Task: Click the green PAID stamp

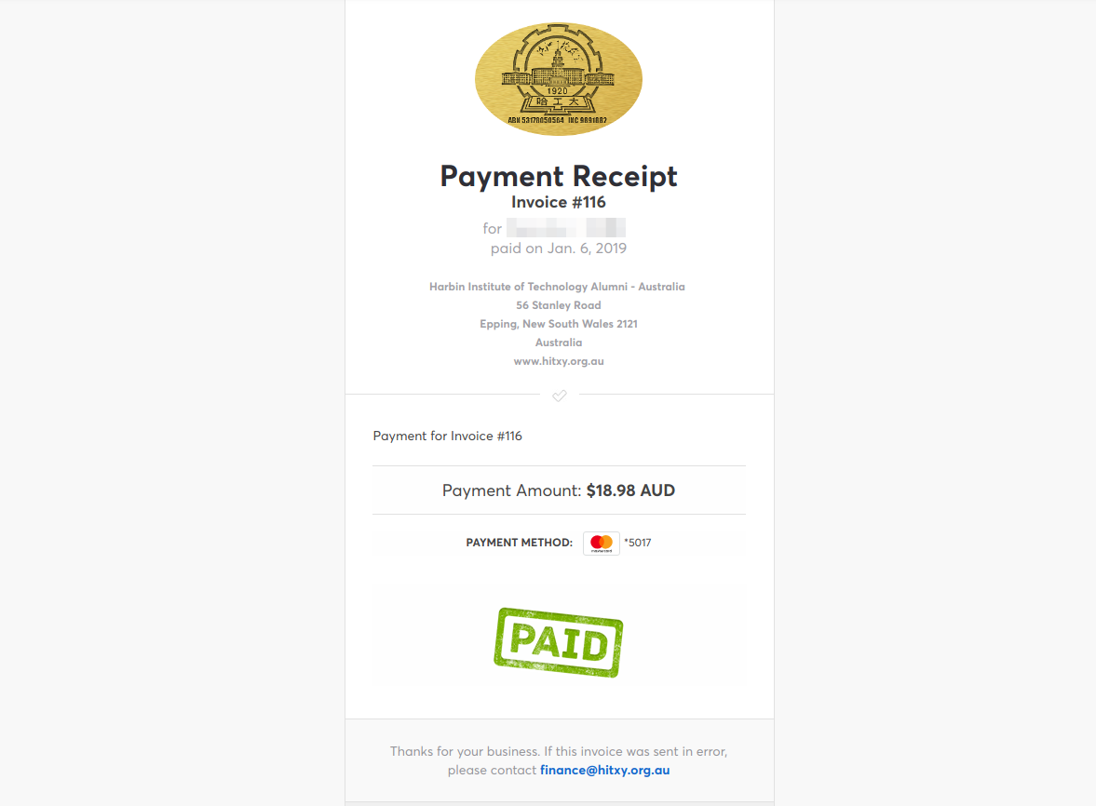Action: pyautogui.click(x=559, y=642)
